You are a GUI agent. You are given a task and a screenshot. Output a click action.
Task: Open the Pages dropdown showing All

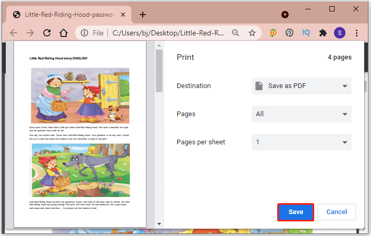coord(301,114)
